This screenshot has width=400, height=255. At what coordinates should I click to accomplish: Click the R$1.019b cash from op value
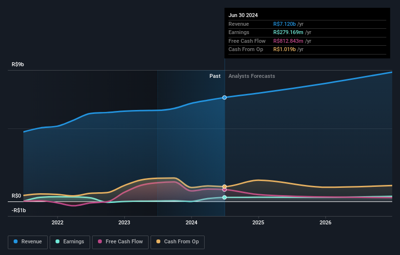click(x=285, y=50)
